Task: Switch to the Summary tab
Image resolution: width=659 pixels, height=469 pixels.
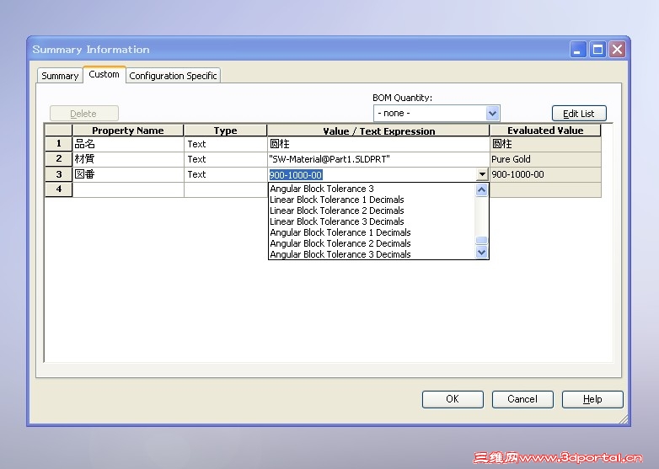Action: tap(60, 76)
